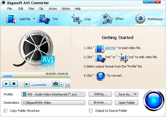This screenshot has height=117, width=166.
Task: Start conversion with the big blue button
Action: tap(154, 100)
